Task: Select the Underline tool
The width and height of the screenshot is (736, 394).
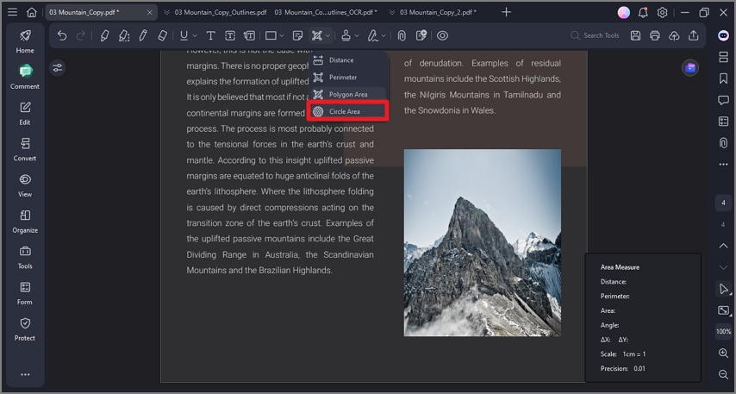Action: (x=184, y=35)
